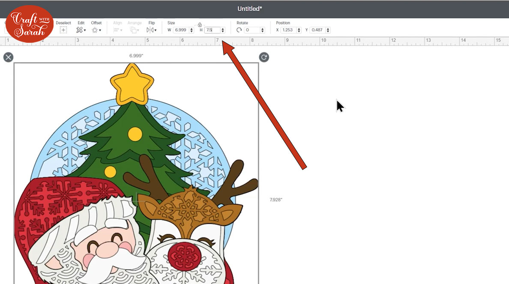This screenshot has height=284, width=509.
Task: Click the Width size input field
Action: point(181,30)
